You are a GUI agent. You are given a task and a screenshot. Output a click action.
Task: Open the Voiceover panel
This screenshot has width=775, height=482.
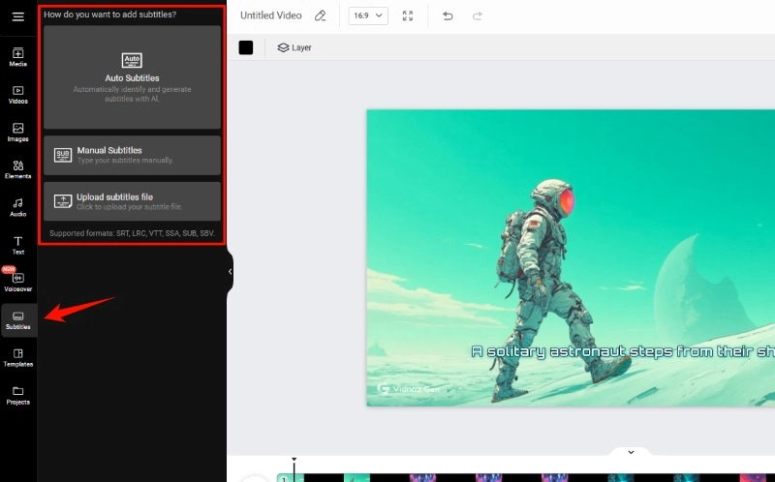point(17,283)
